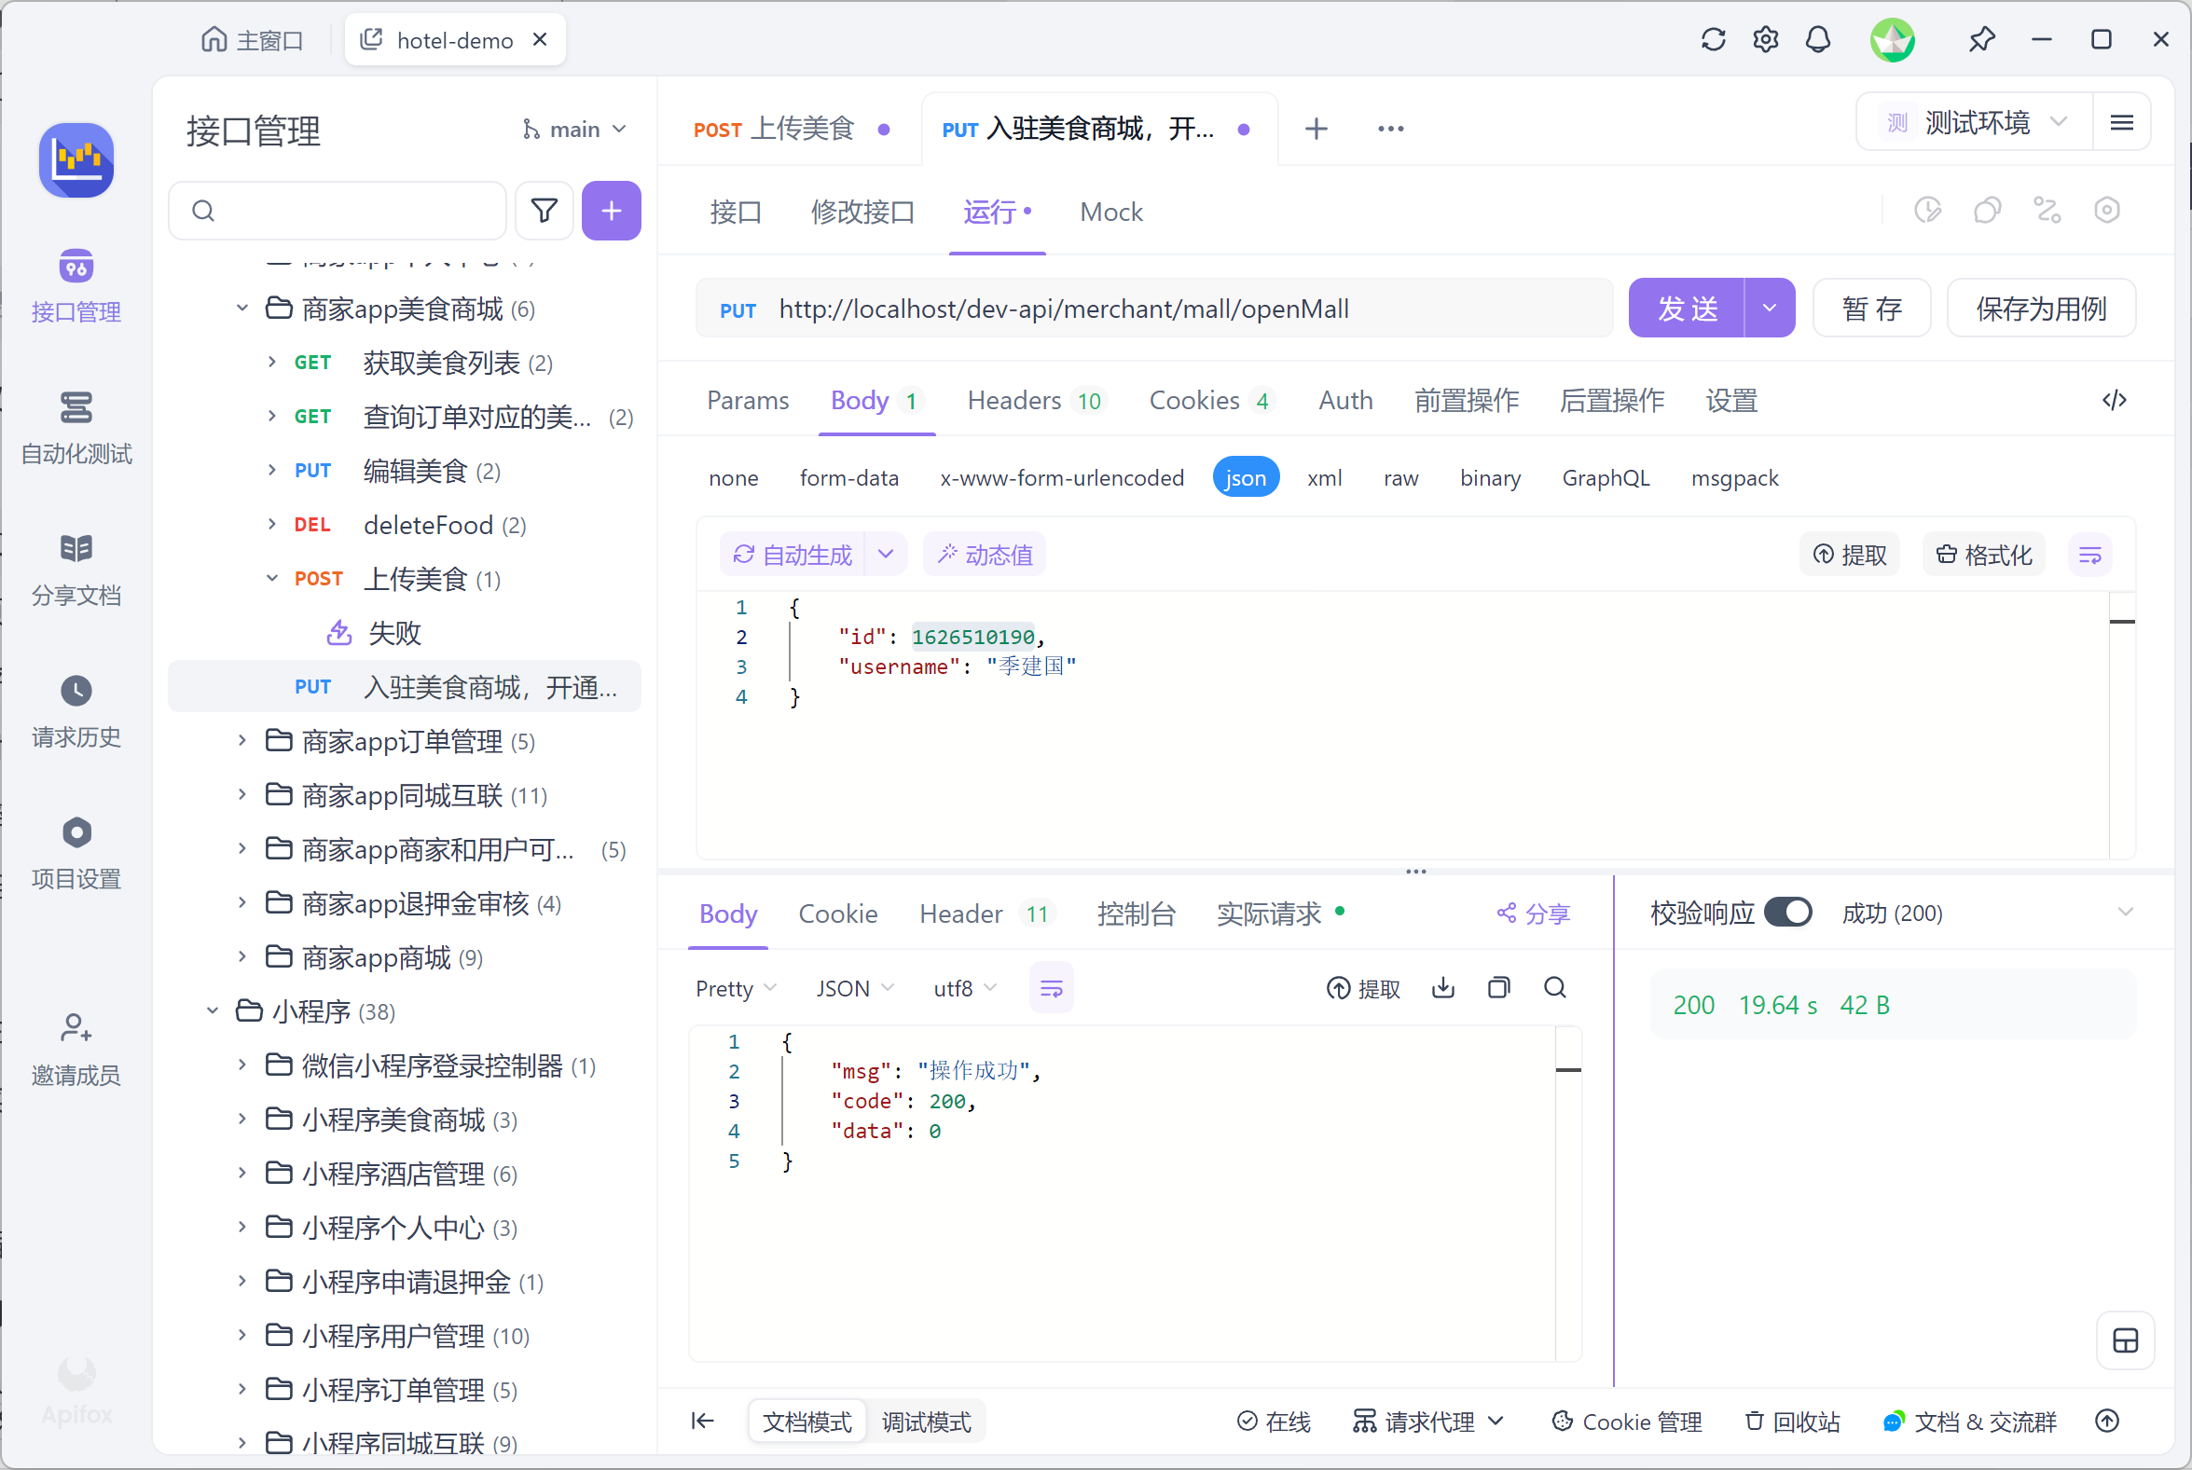Click the format JSON button
The width and height of the screenshot is (2192, 1470).
[1984, 555]
